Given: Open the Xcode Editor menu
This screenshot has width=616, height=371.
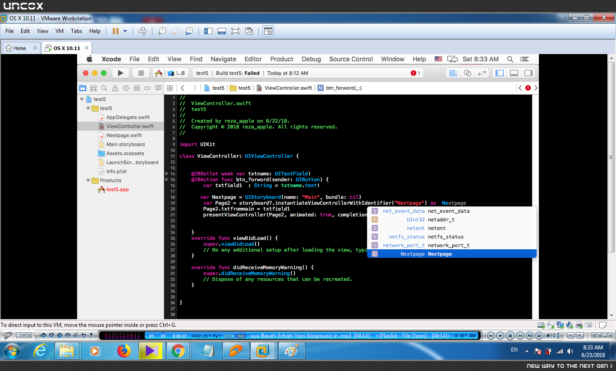Looking at the screenshot, I should click(253, 59).
